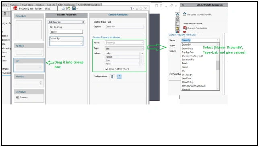Screen dimensions: 259x147
Task: Click the File Explorer folder icon in task pane
Action: (x=177, y=24)
